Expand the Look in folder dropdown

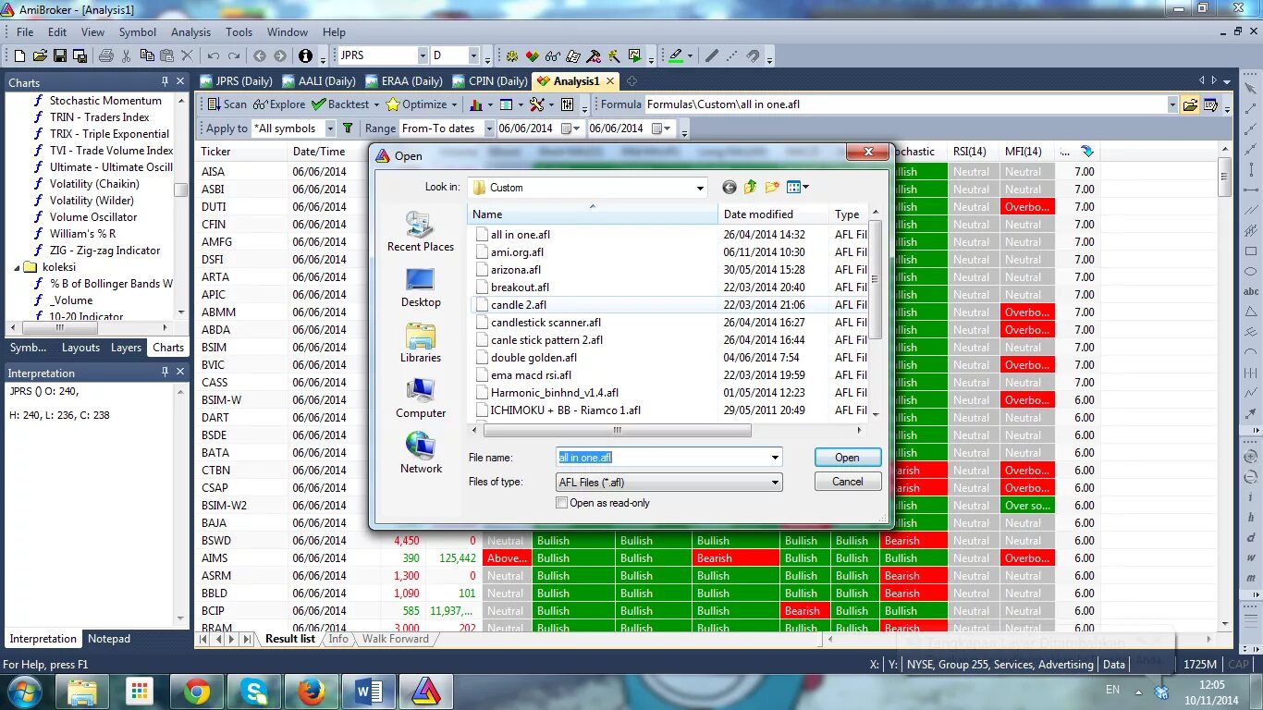[x=700, y=188]
